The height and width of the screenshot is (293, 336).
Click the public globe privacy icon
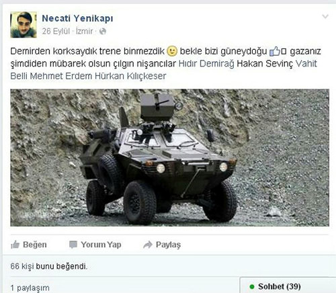pos(103,32)
